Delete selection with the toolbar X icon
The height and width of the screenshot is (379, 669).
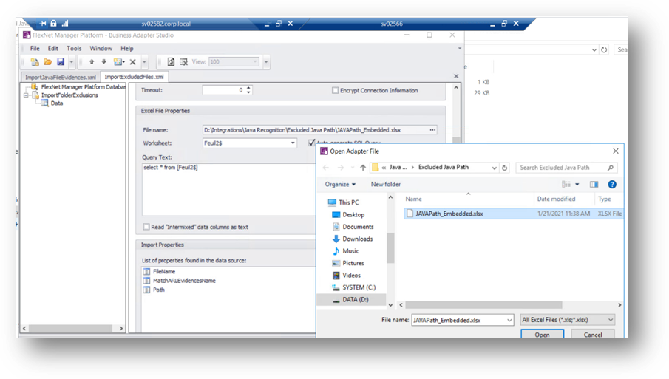tap(132, 62)
